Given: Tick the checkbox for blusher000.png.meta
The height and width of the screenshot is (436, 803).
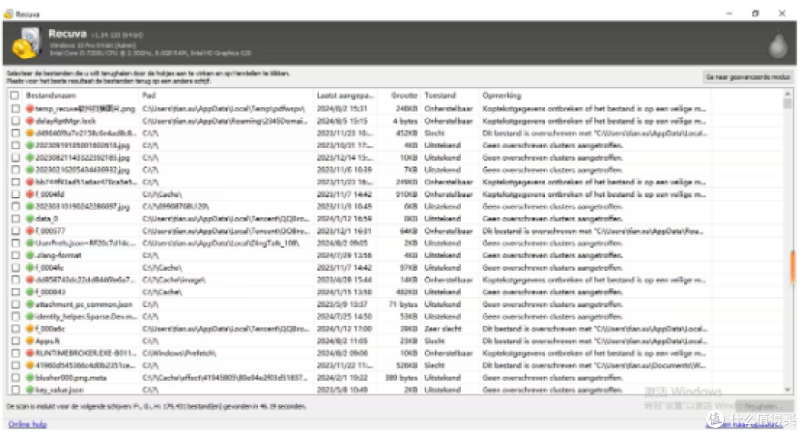Looking at the screenshot, I should 16,377.
